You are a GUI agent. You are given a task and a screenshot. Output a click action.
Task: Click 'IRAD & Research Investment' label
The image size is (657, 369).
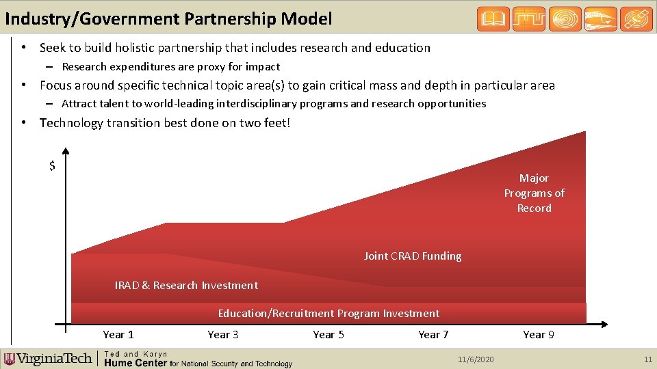(186, 286)
